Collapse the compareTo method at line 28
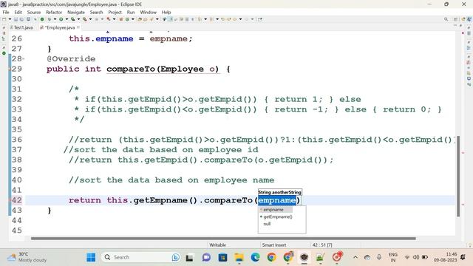The width and height of the screenshot is (473, 266). [x=24, y=59]
